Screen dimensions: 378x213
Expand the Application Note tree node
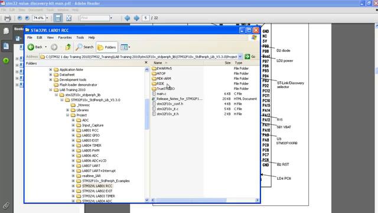click(51, 70)
